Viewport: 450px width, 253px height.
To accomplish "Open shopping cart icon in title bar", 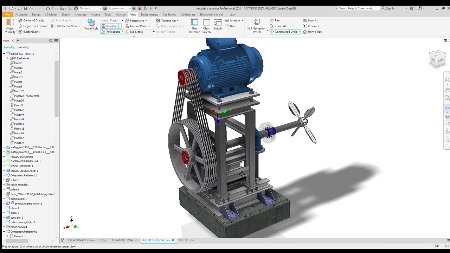I will click(x=411, y=8).
